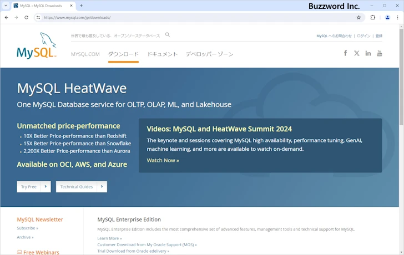Click the search magnifier icon
The image size is (404, 255).
tap(168, 35)
